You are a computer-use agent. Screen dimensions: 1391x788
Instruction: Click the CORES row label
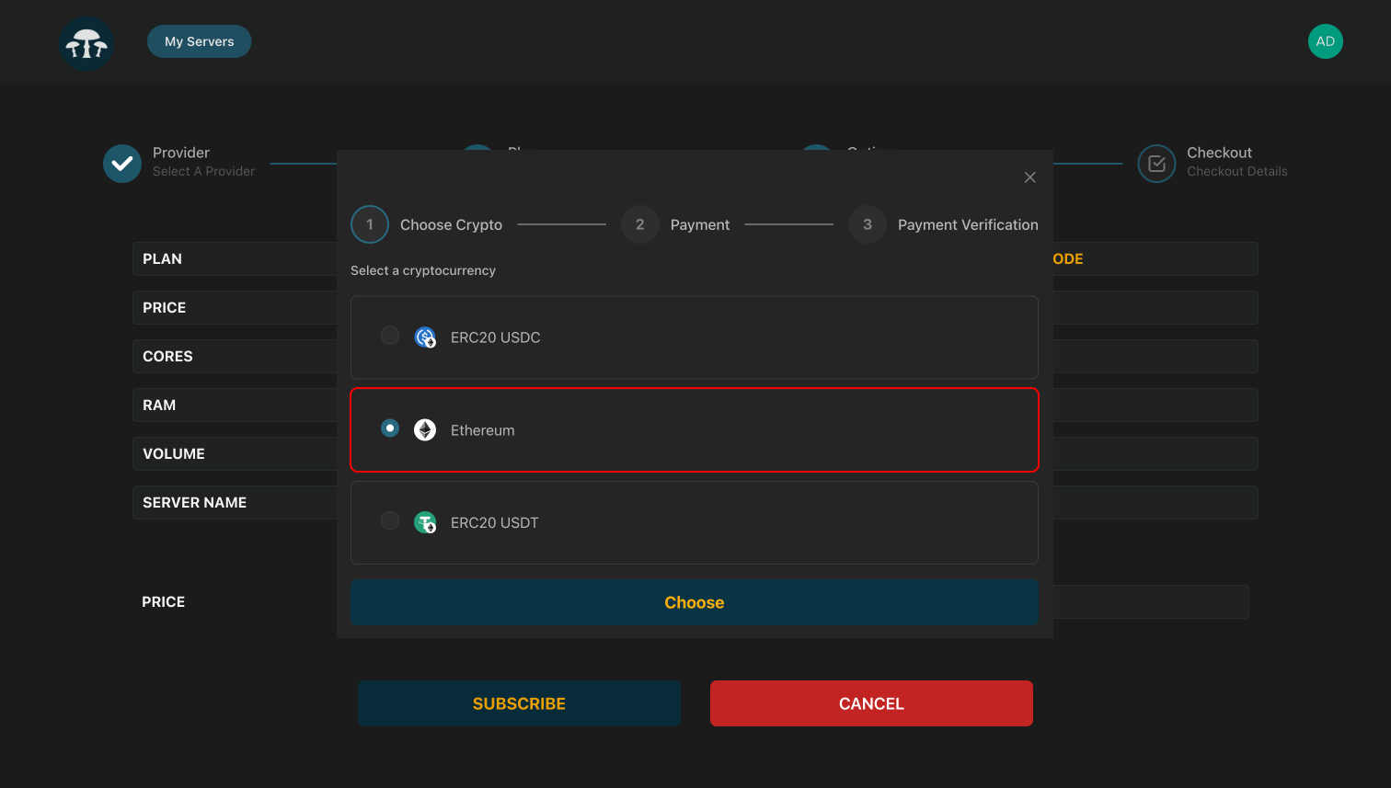[x=167, y=357]
